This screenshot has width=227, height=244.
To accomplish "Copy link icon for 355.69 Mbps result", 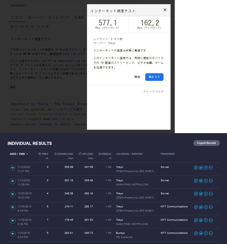I will point(196,168).
